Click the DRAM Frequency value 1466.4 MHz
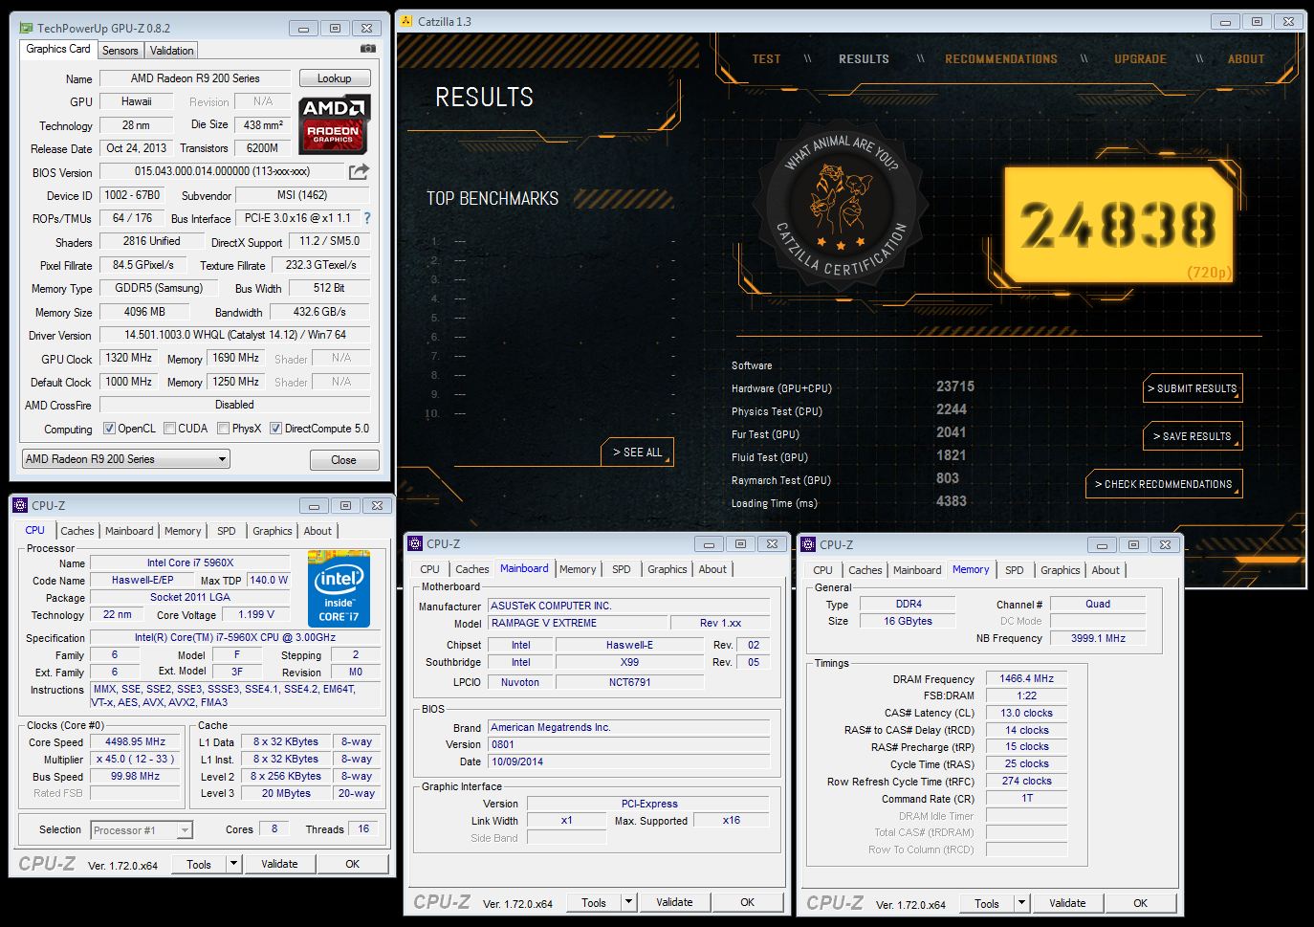Viewport: 1314px width, 927px height. pyautogui.click(x=1026, y=678)
